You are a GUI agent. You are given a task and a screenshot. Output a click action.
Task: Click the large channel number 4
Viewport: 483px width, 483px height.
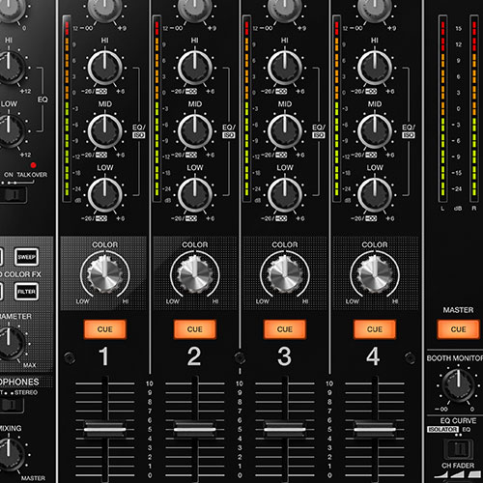click(x=373, y=356)
